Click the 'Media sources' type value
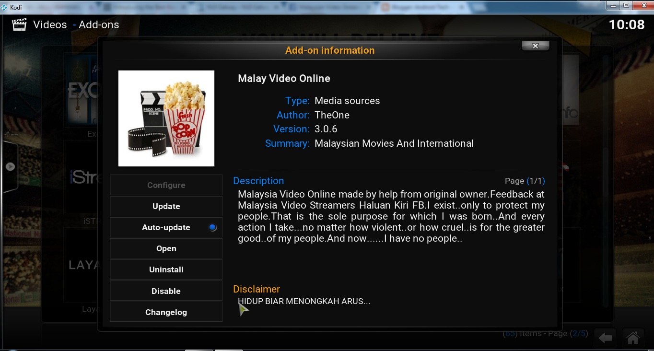Screen dimensions: 654x351 point(347,101)
